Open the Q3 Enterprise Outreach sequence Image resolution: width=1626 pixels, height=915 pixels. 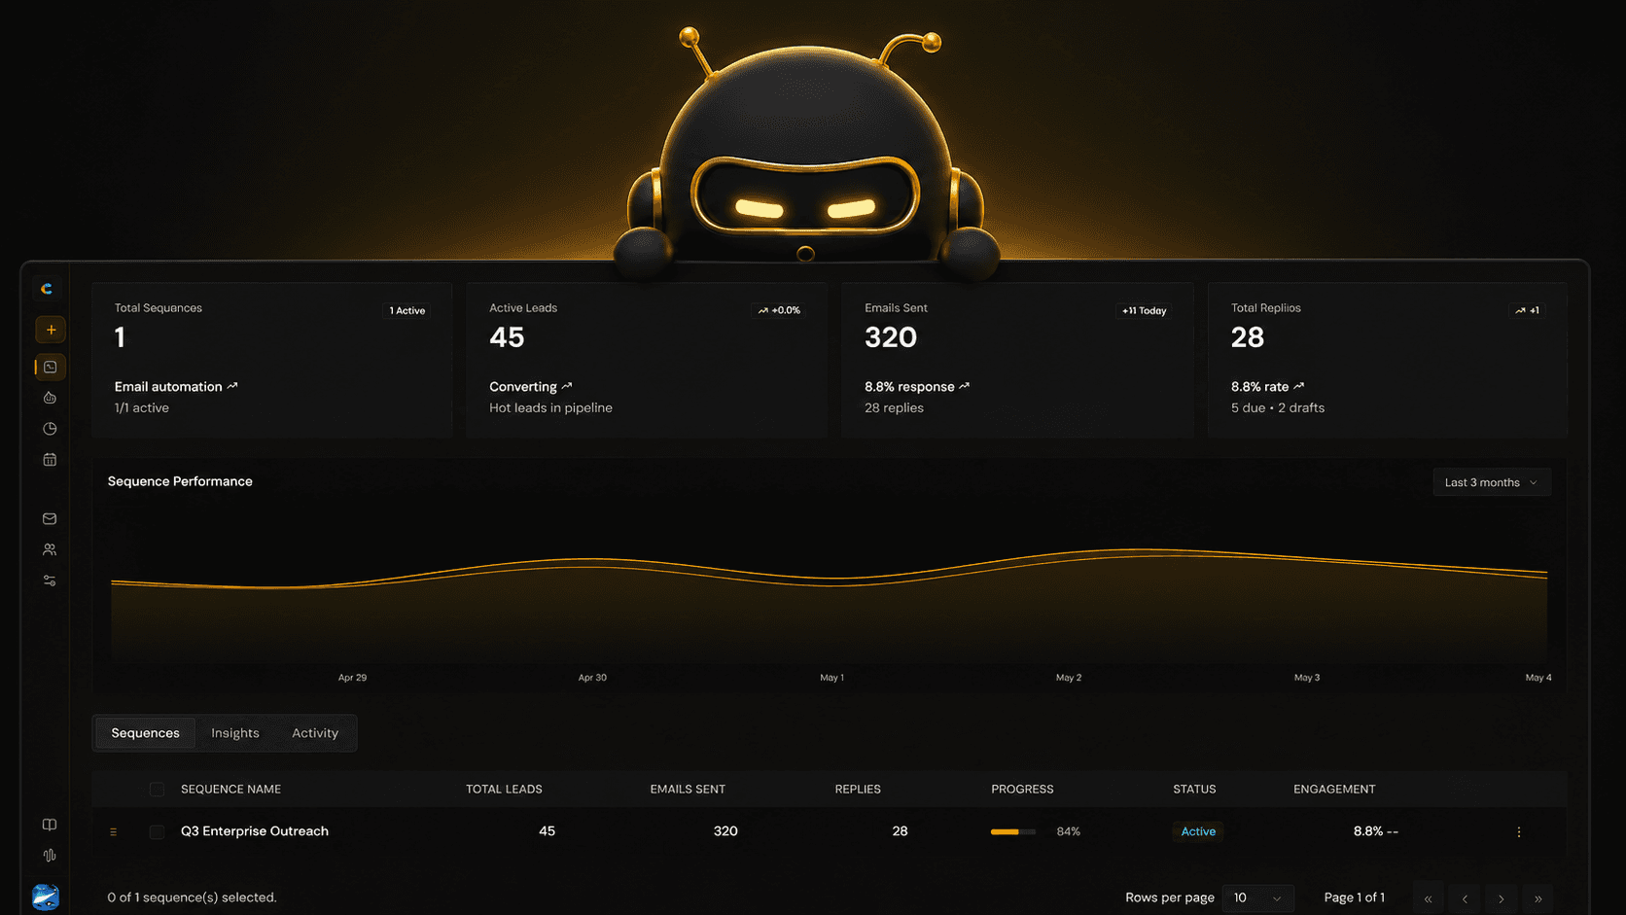(x=255, y=831)
